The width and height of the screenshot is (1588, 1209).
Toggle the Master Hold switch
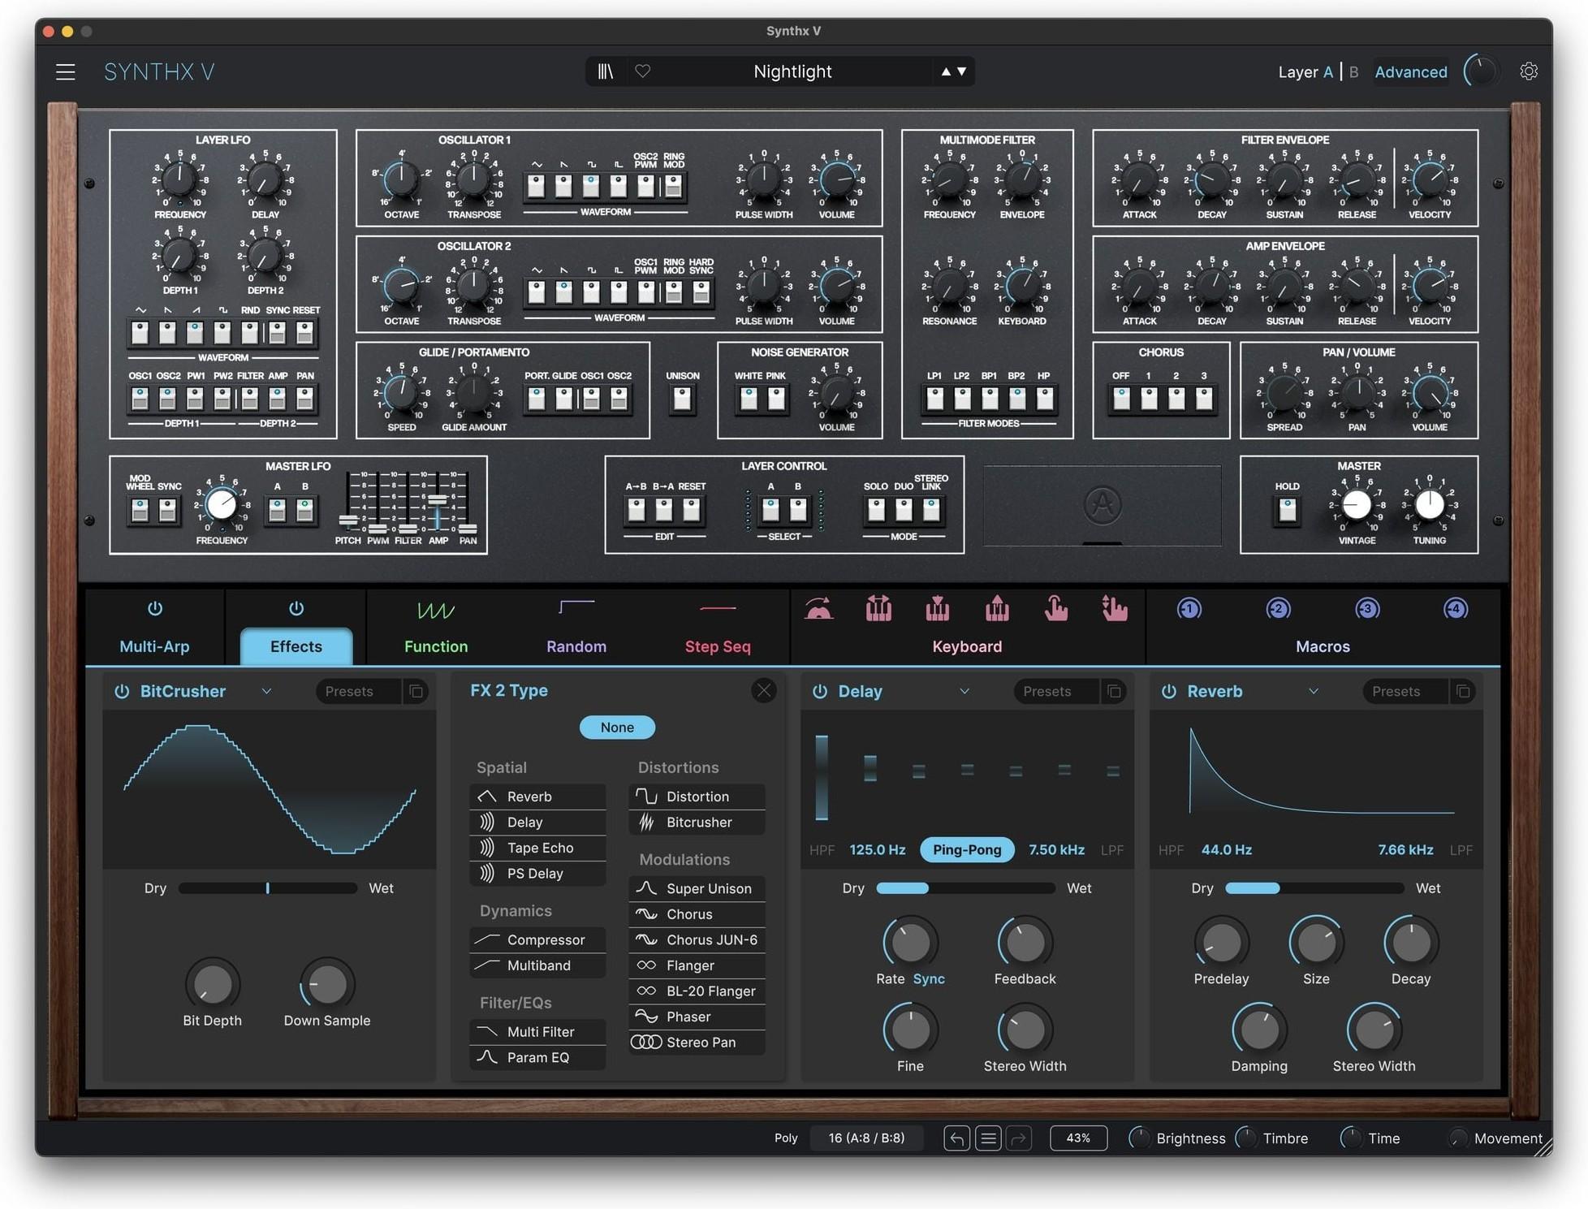click(1287, 510)
